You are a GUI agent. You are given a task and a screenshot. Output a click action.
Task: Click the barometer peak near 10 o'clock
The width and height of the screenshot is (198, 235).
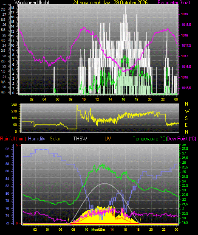(84, 27)
